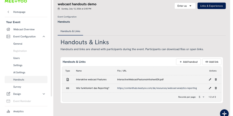This screenshot has width=233, height=116.
Task: Open Users configuration page
Action: (x=16, y=58)
